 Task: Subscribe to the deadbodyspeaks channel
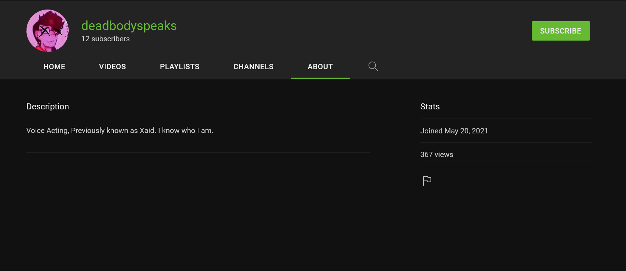pyautogui.click(x=560, y=31)
